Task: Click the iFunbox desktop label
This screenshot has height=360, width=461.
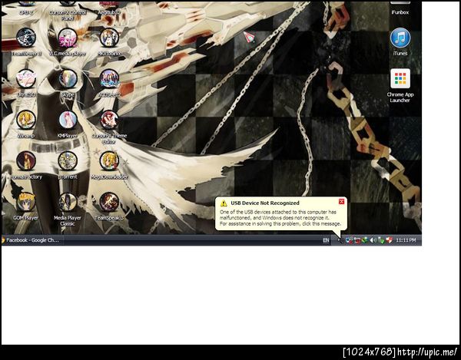Action: tap(400, 12)
